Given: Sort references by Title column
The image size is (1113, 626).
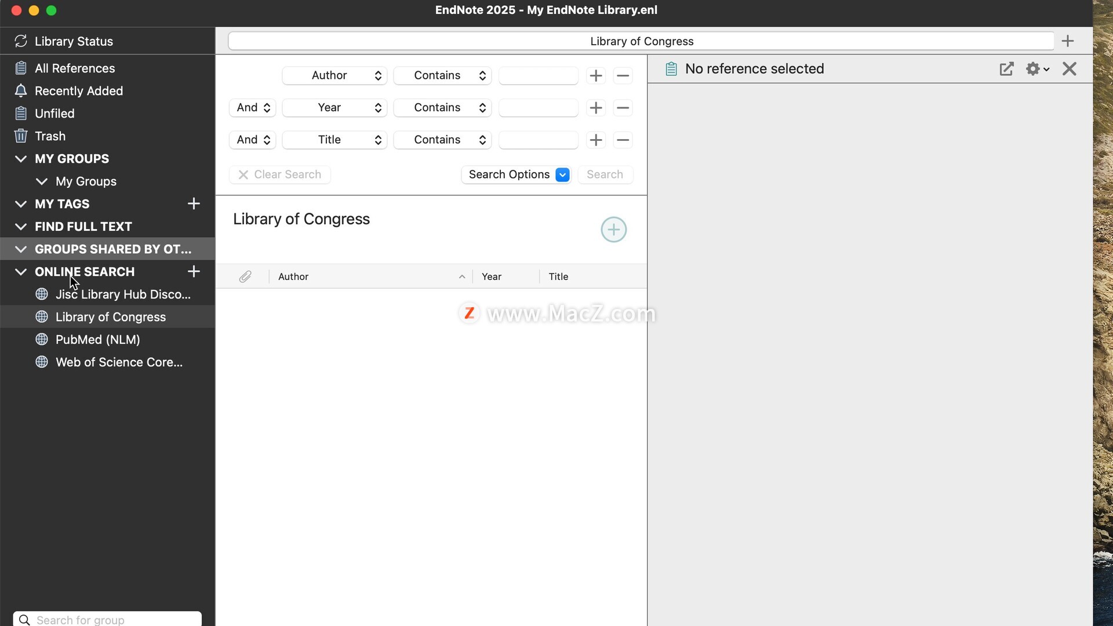Looking at the screenshot, I should (x=593, y=276).
